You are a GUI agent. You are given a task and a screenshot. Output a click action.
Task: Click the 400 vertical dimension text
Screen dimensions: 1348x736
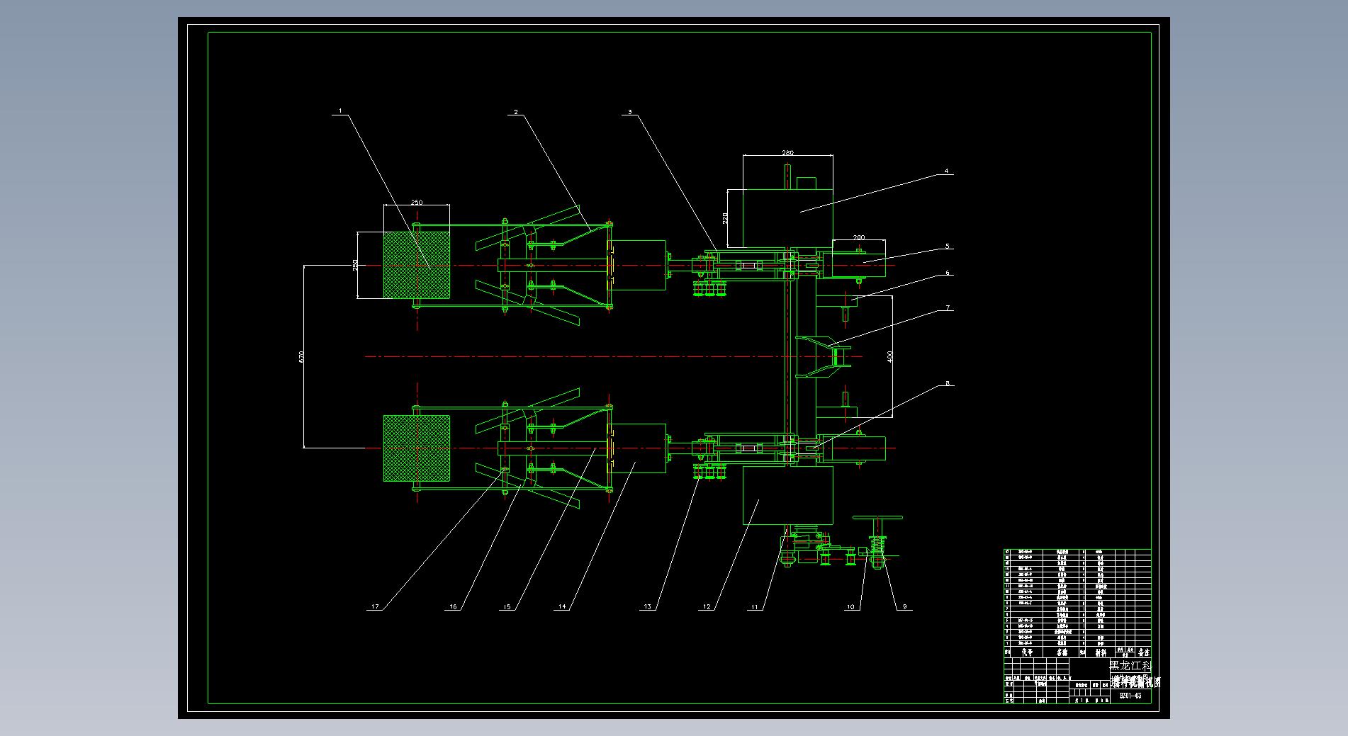coord(890,356)
